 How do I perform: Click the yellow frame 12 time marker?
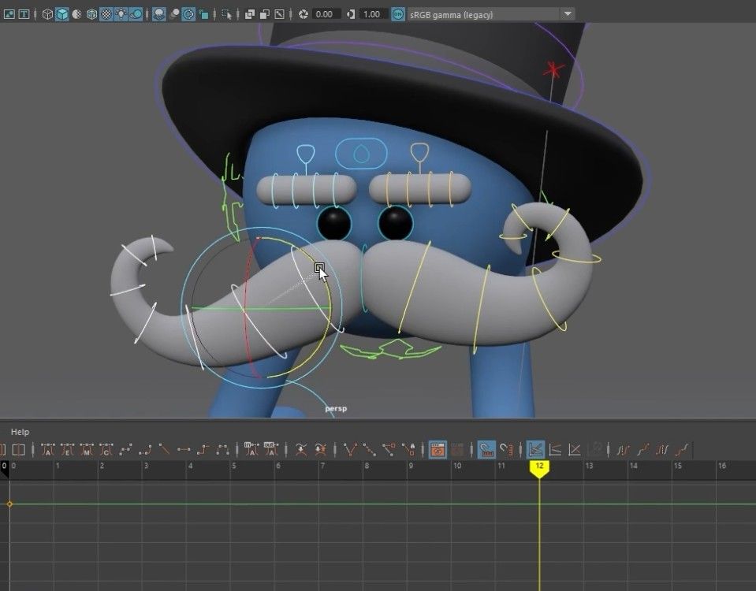pyautogui.click(x=539, y=468)
